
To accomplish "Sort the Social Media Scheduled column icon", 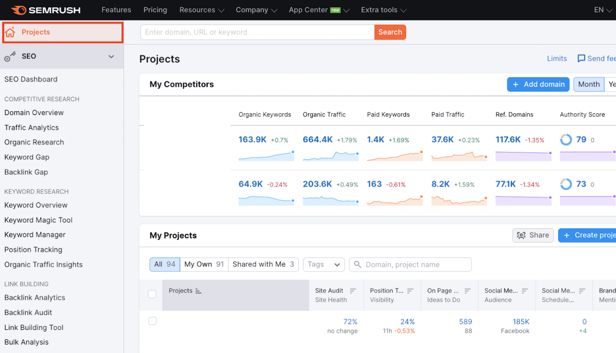I will 582,291.
